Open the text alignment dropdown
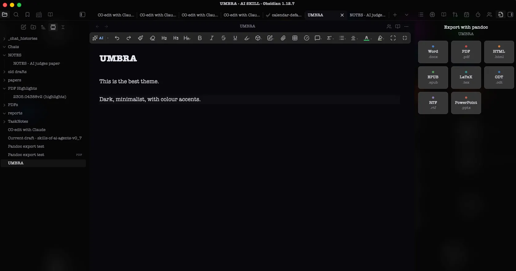Screen dimensions: 516x271 click(x=354, y=38)
